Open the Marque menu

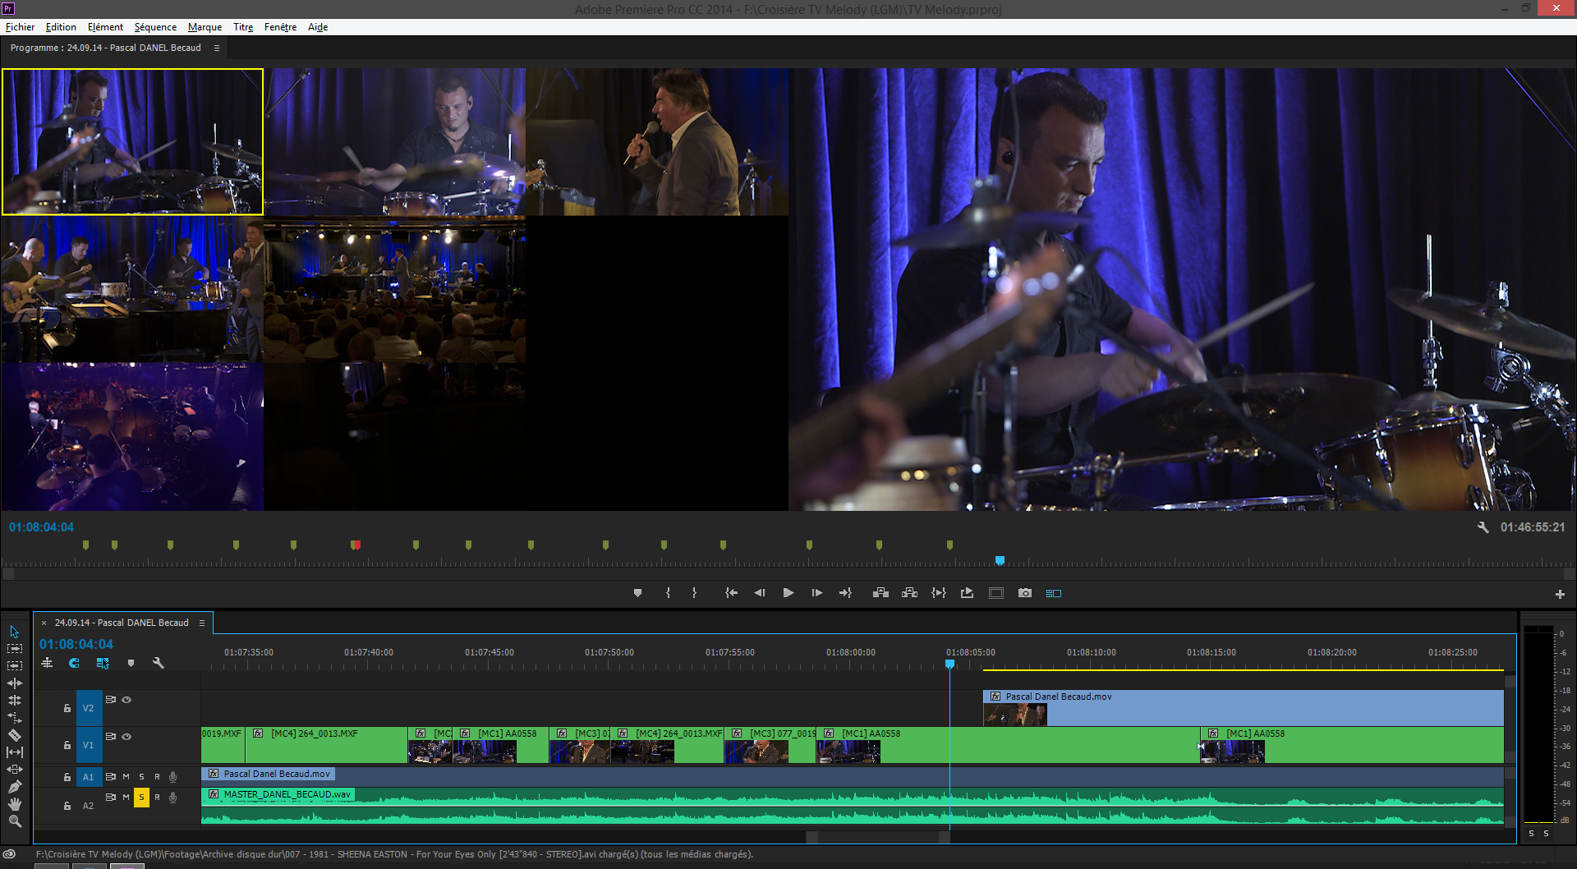tap(205, 27)
